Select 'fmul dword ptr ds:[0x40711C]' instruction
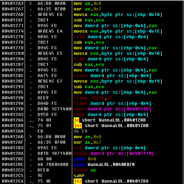 pyautogui.click(x=112, y=109)
